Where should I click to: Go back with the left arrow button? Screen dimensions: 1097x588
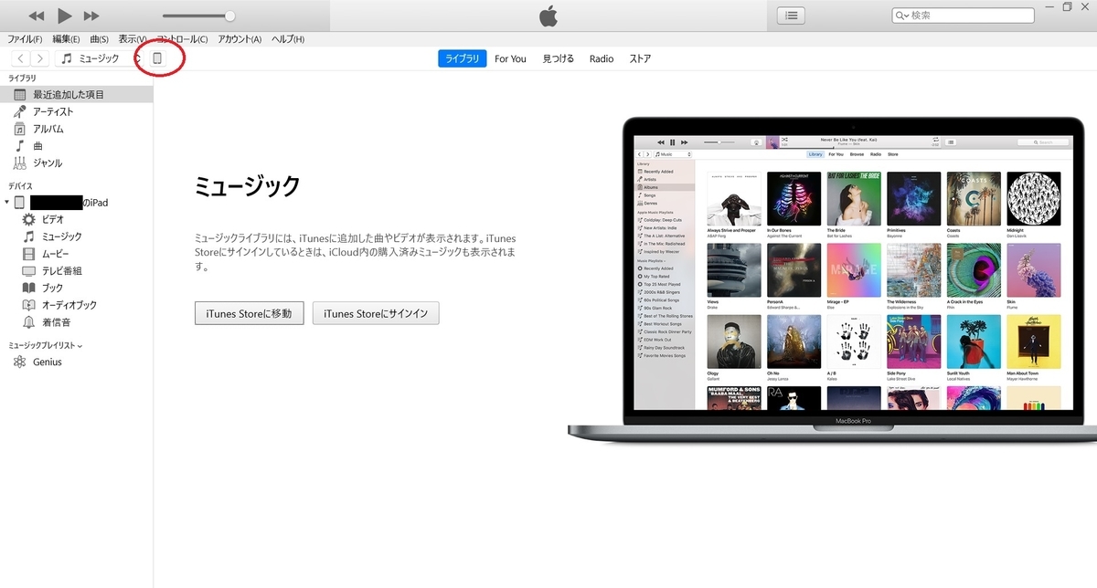pos(21,58)
